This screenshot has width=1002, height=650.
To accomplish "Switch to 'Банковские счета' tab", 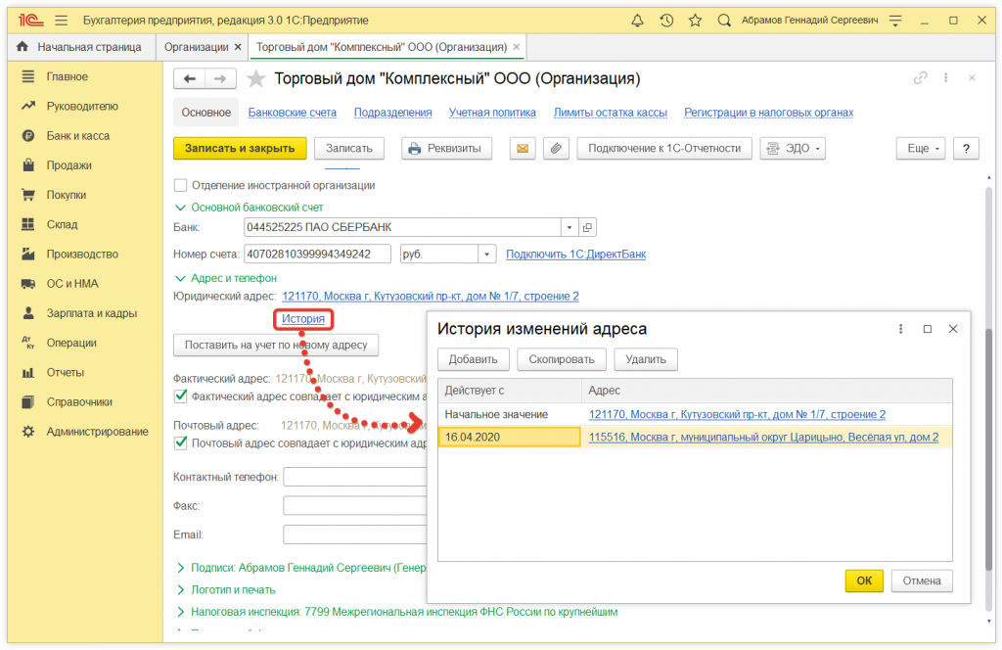I will point(292,113).
